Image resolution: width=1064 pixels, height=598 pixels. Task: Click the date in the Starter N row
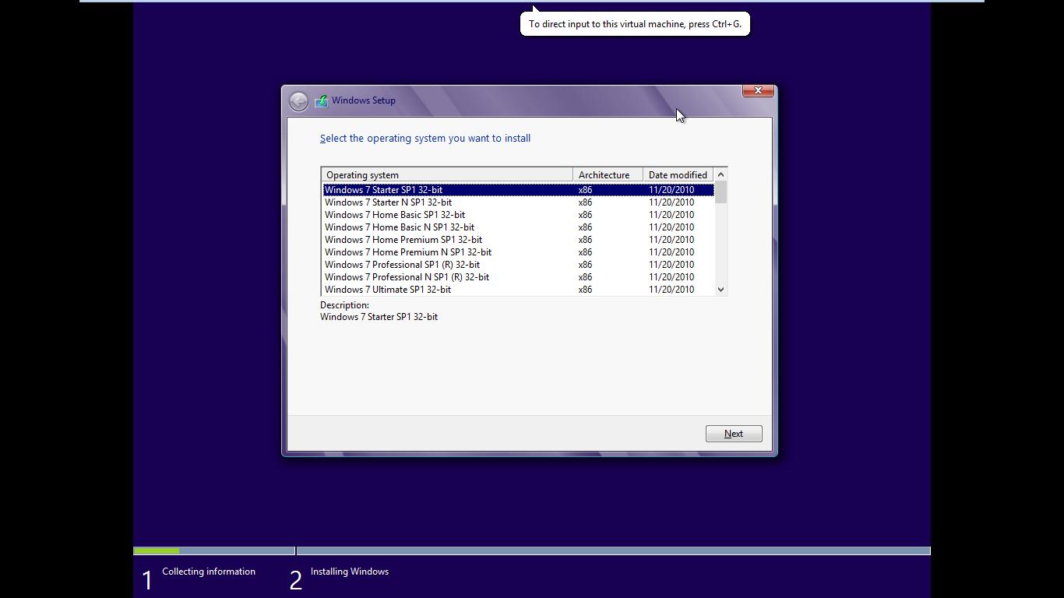(x=671, y=202)
